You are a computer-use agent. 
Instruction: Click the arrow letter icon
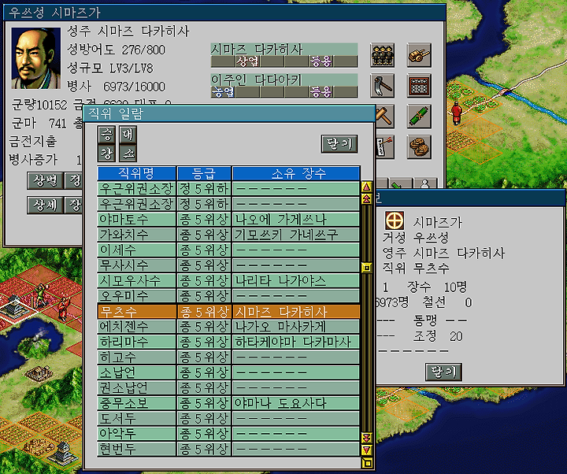pyautogui.click(x=385, y=146)
